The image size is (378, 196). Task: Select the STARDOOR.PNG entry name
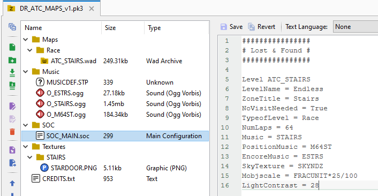coord(74,168)
